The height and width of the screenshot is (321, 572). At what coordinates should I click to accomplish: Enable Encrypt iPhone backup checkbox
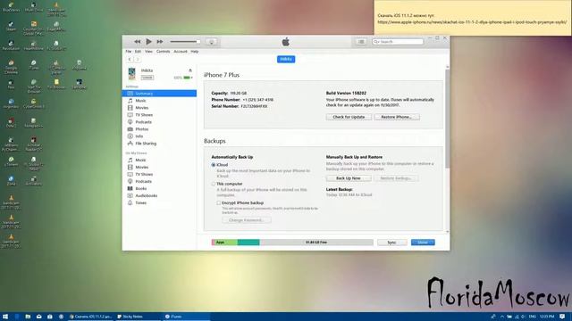tap(218, 203)
